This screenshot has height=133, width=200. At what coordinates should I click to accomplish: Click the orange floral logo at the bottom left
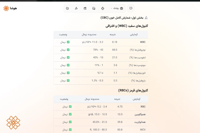(13, 123)
